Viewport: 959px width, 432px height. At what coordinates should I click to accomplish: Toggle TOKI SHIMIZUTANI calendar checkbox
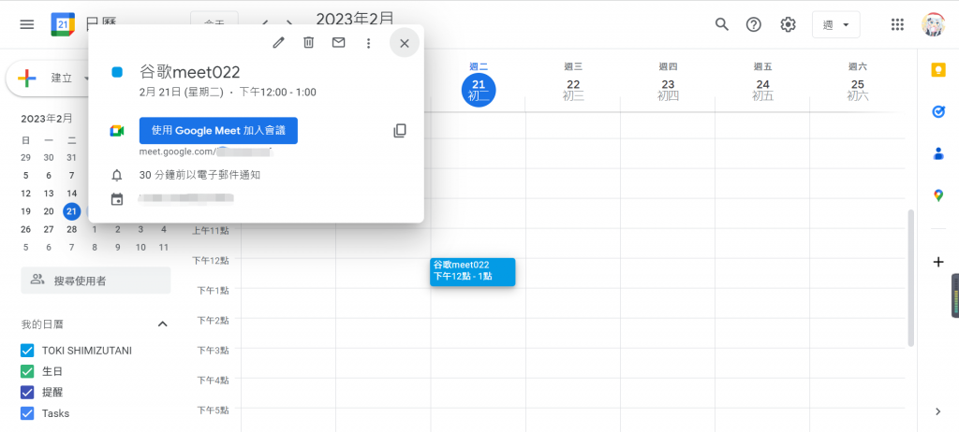click(x=27, y=351)
